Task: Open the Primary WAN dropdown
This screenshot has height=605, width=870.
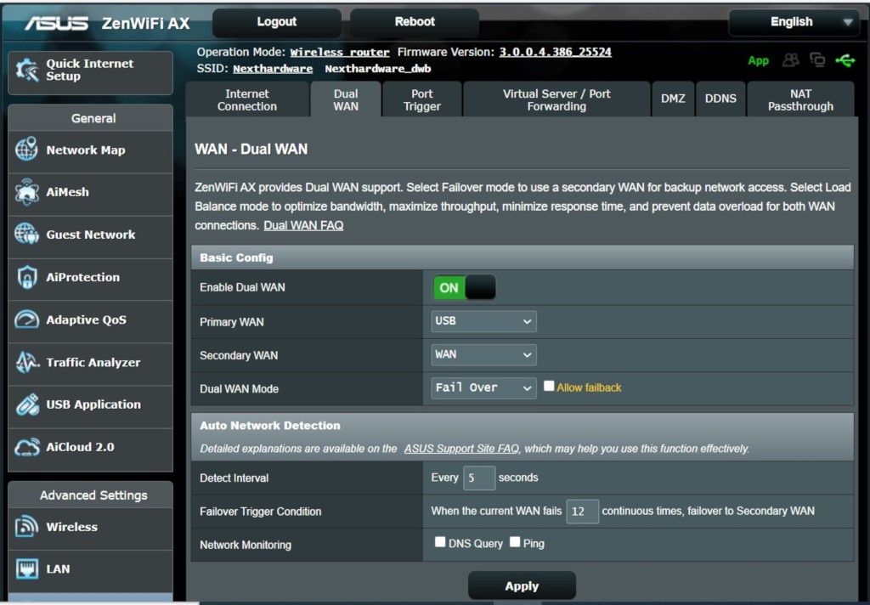Action: 483,321
